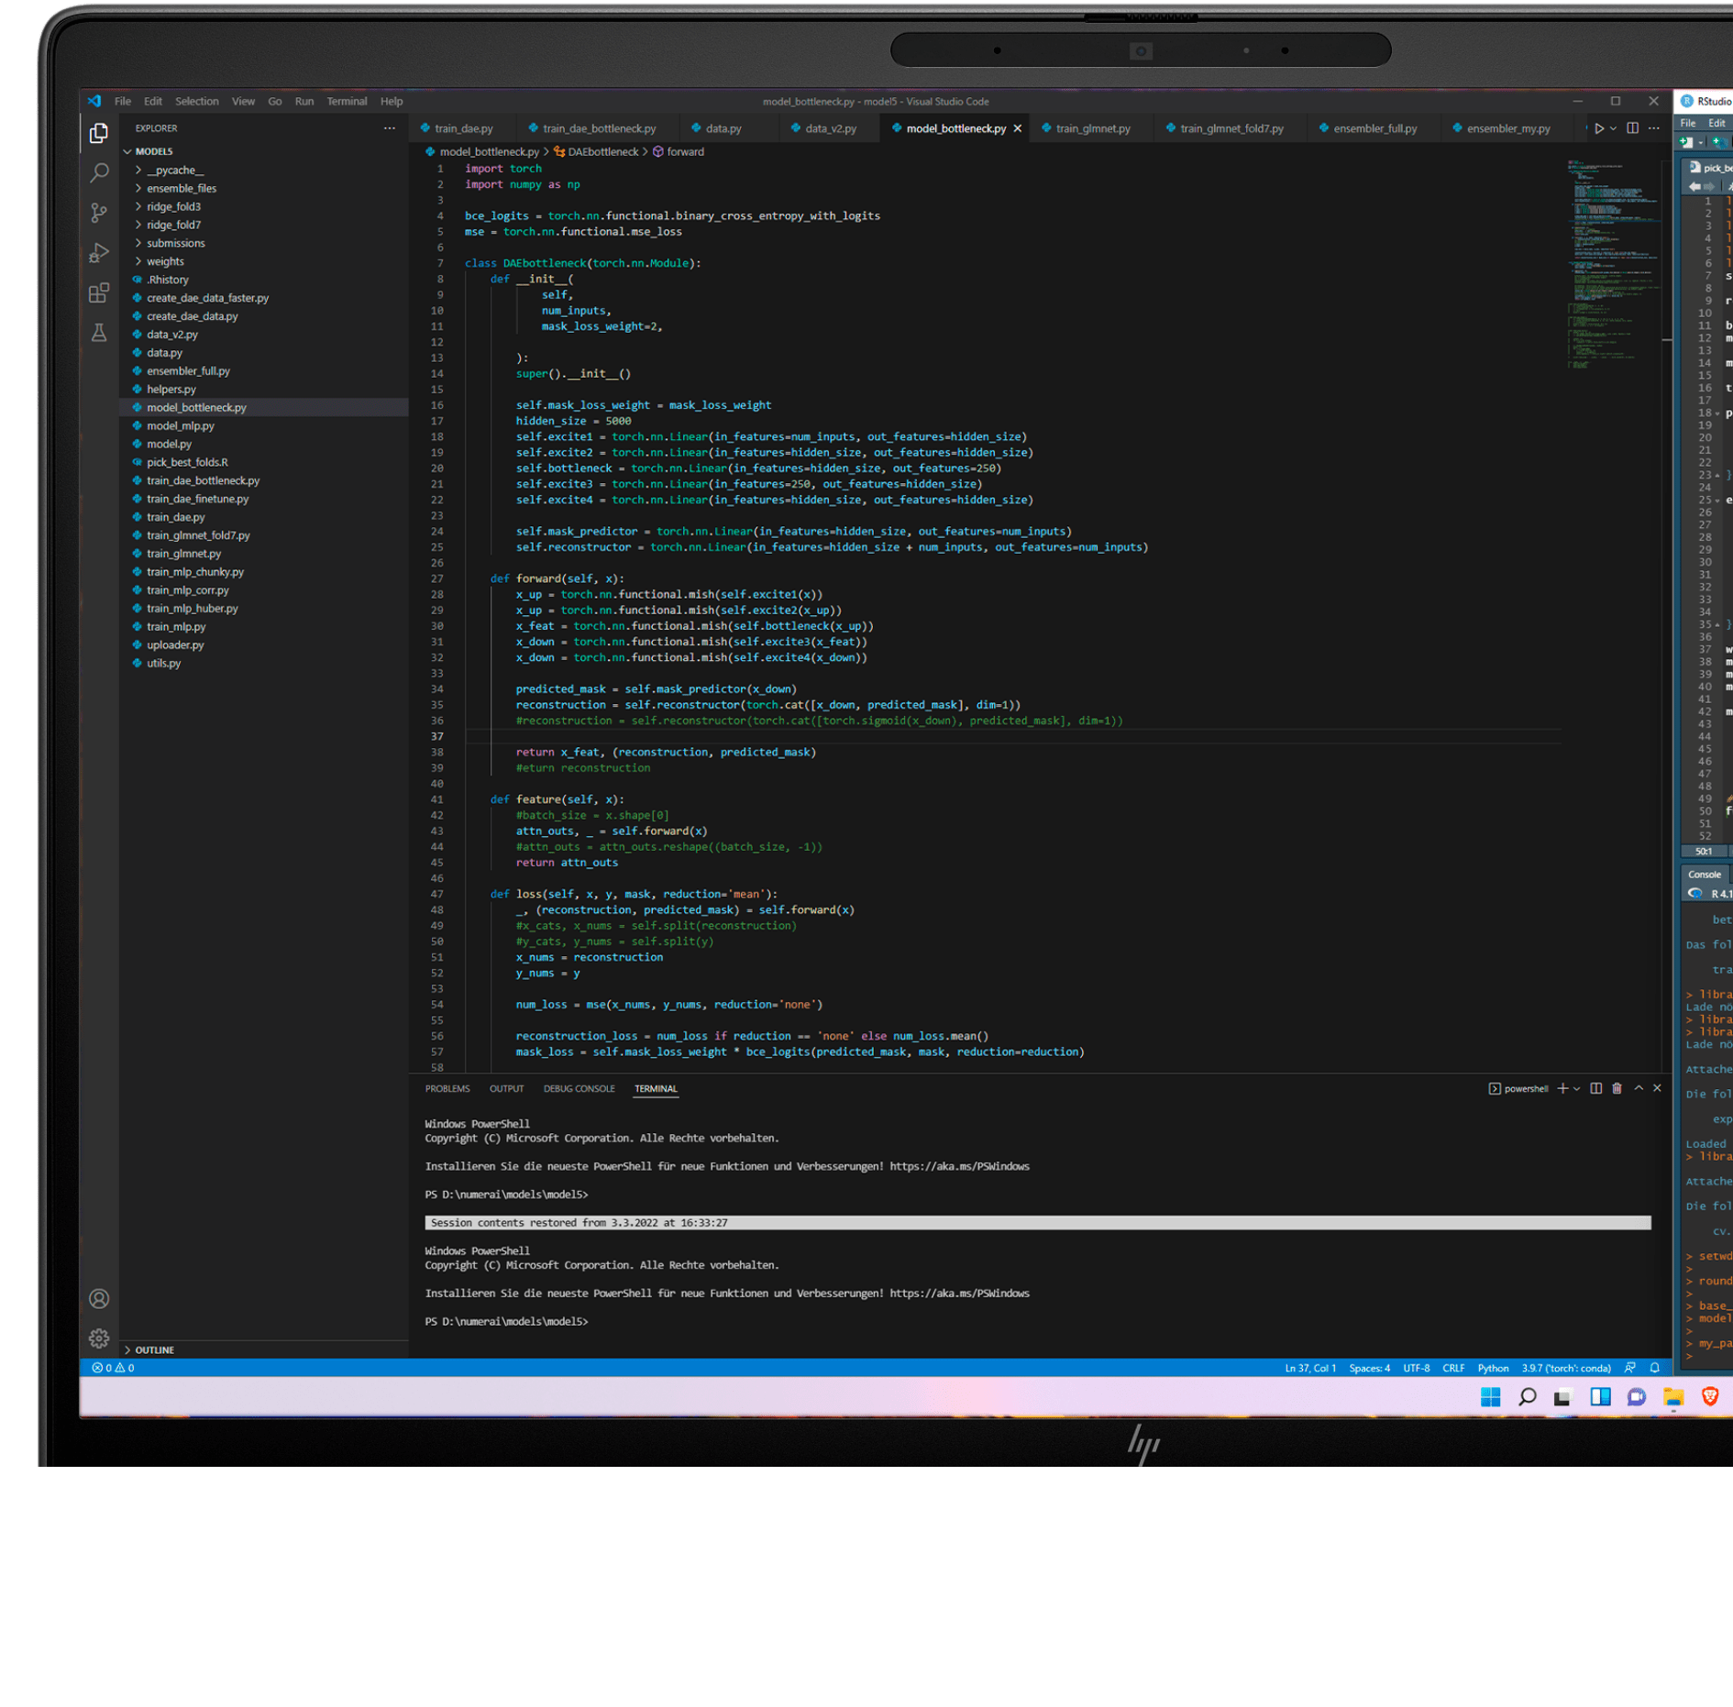Click the Manage settings gear icon
This screenshot has width=1733, height=1707.
coord(99,1338)
